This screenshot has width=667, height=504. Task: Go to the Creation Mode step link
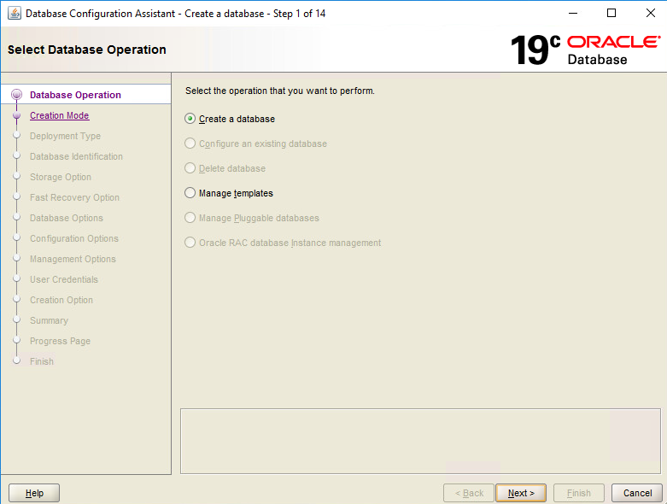point(59,115)
